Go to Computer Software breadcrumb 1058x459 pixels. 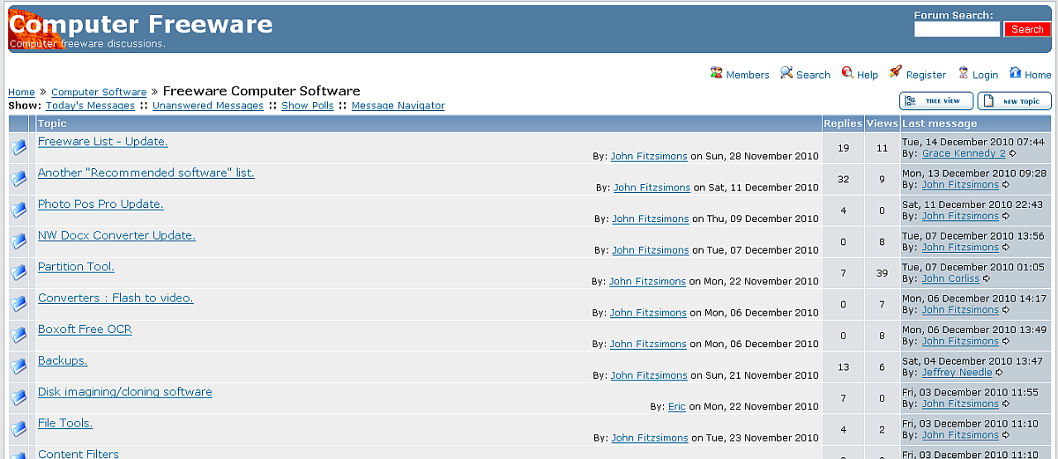click(99, 92)
